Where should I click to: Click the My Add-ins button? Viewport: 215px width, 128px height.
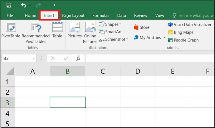pos(147,38)
